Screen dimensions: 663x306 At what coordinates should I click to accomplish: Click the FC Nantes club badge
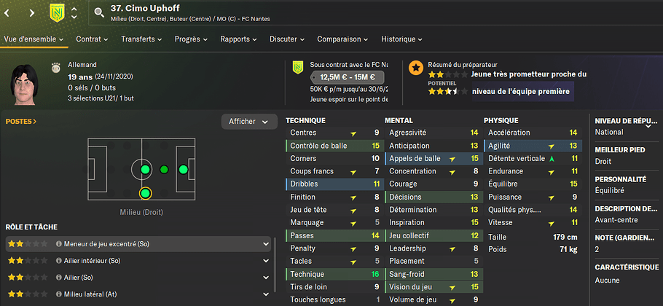[x=57, y=12]
